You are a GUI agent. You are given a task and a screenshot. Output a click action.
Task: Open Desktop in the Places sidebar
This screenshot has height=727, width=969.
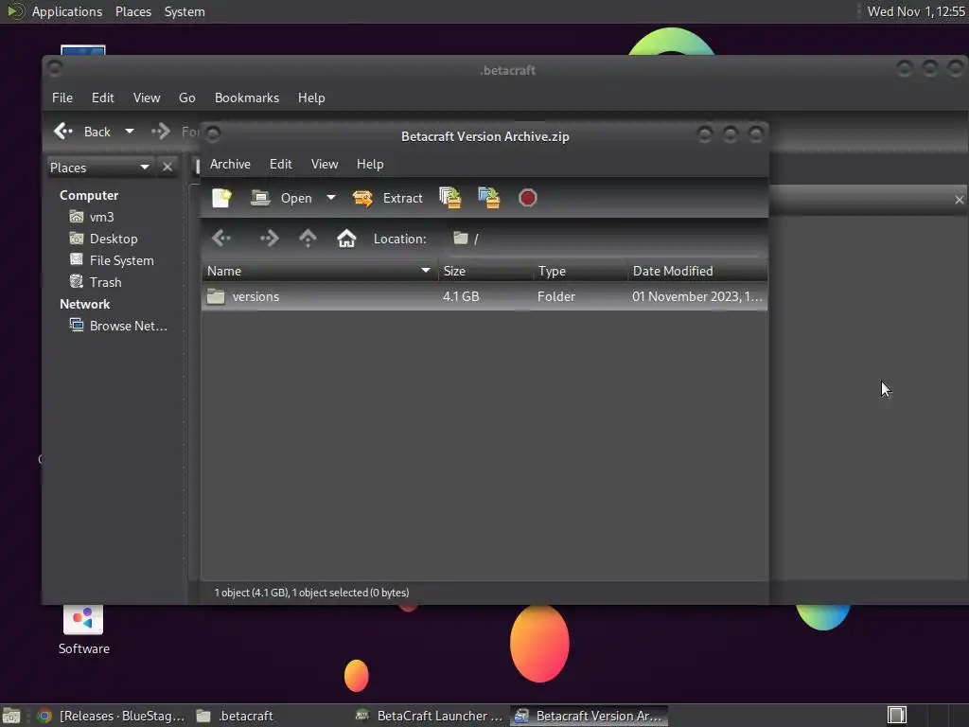104,239
